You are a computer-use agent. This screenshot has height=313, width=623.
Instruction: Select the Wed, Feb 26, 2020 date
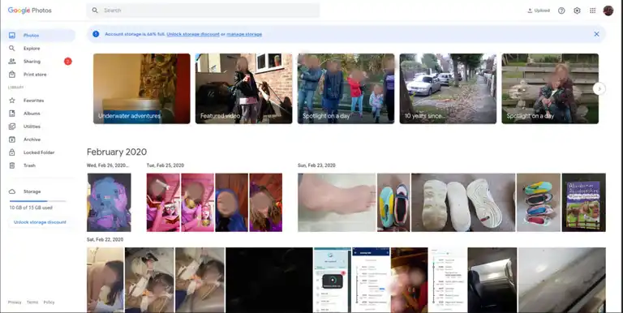pyautogui.click(x=108, y=165)
